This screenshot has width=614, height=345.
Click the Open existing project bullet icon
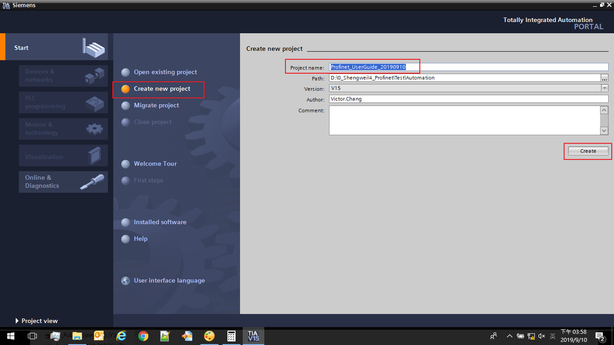[x=126, y=72]
